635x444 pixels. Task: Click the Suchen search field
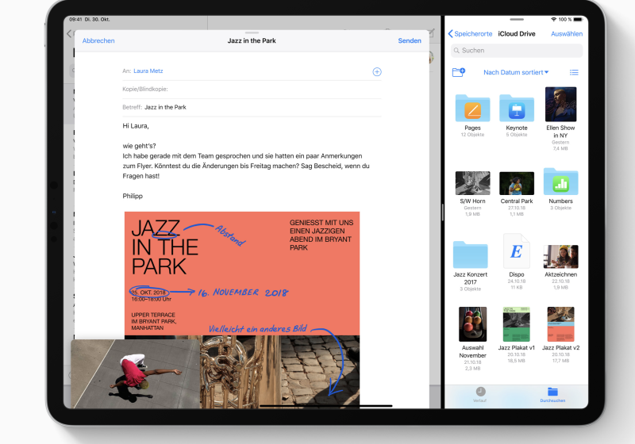point(517,51)
